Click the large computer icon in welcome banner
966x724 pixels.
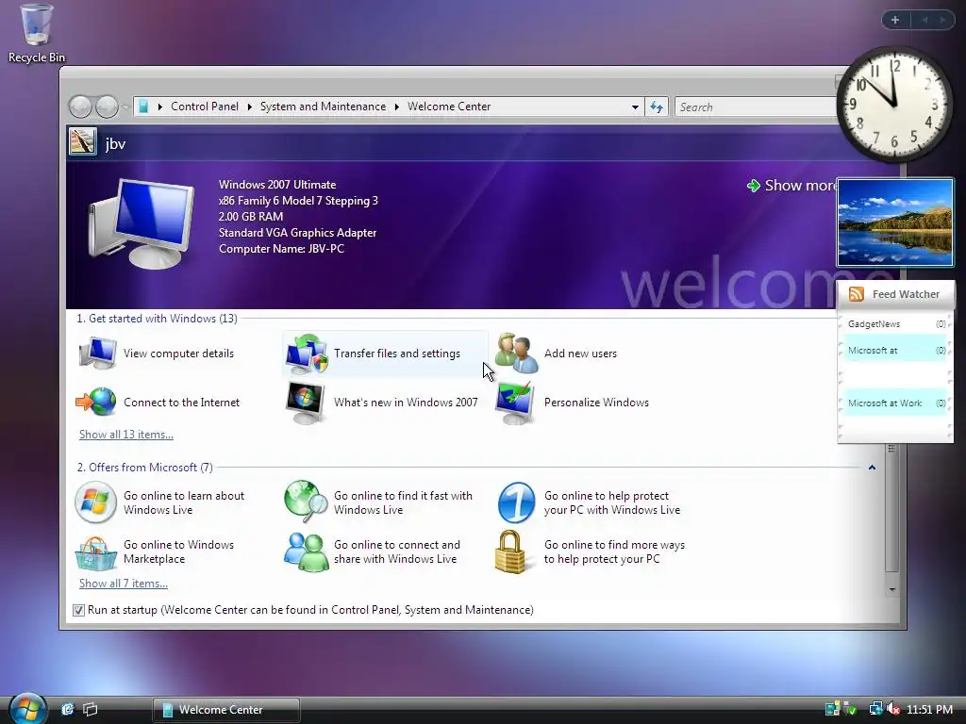click(141, 222)
